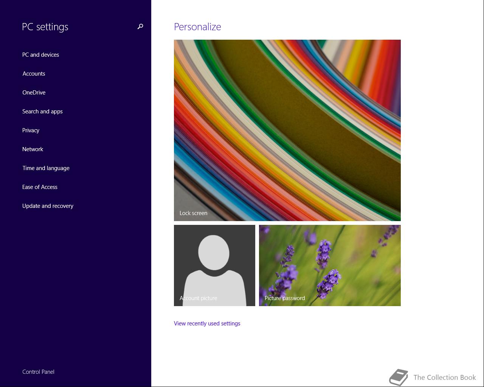Click the search magnifier icon in PC settings

coord(140,26)
